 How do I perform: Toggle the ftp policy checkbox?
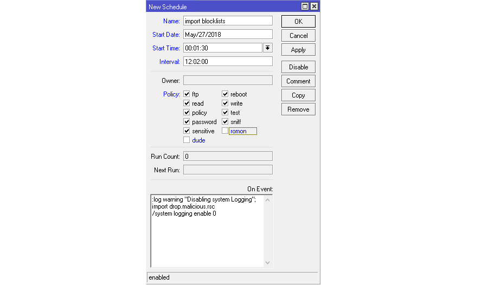click(x=187, y=94)
